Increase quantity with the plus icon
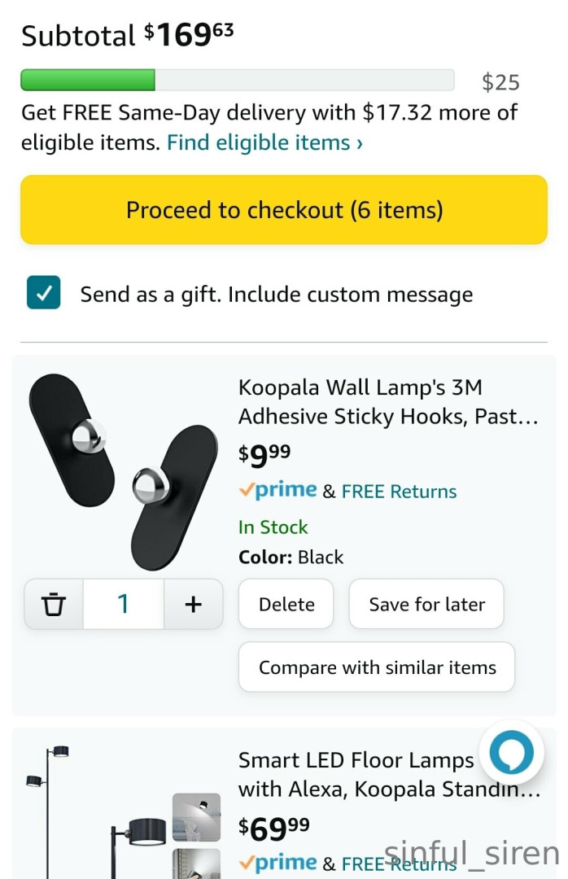The width and height of the screenshot is (568, 879). 193,604
